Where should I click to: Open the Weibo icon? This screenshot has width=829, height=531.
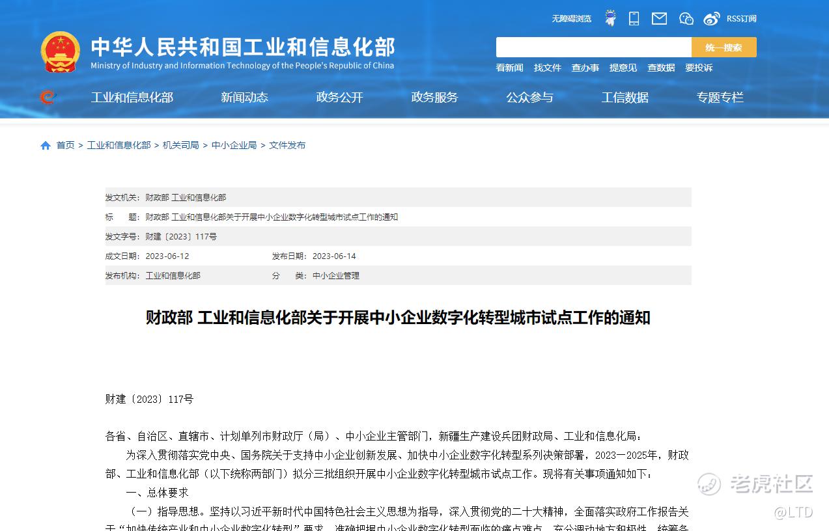(712, 18)
